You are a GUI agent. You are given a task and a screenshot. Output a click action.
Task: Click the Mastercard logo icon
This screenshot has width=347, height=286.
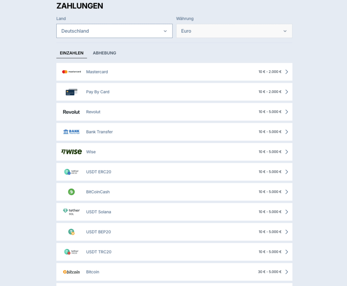72,72
